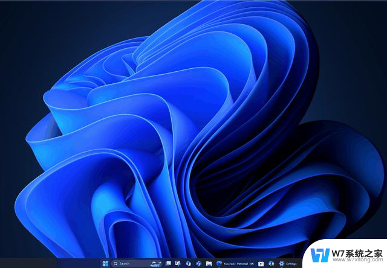
Task: Open the Widgets icon beside Task View
Action: click(178, 264)
